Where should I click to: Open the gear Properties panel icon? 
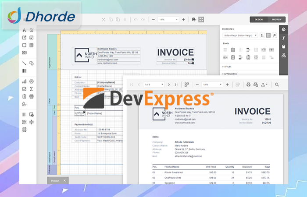click(284, 29)
